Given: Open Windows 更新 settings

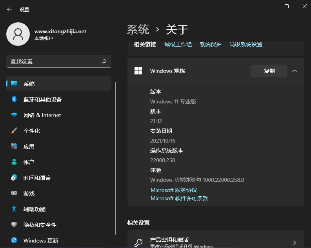Looking at the screenshot, I should coord(59,240).
